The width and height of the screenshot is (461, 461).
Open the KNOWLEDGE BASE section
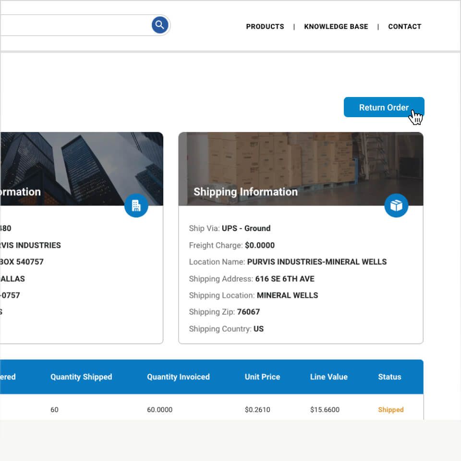[x=336, y=26]
